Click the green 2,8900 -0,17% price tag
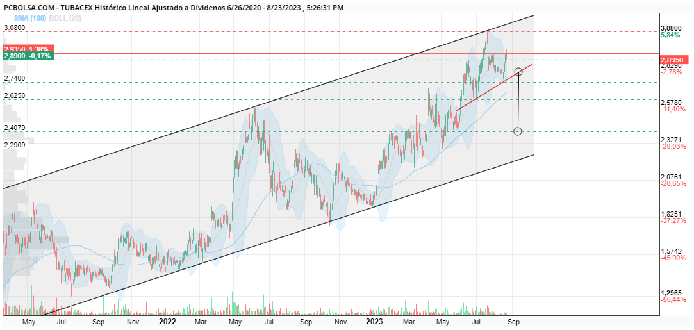 tap(28, 56)
